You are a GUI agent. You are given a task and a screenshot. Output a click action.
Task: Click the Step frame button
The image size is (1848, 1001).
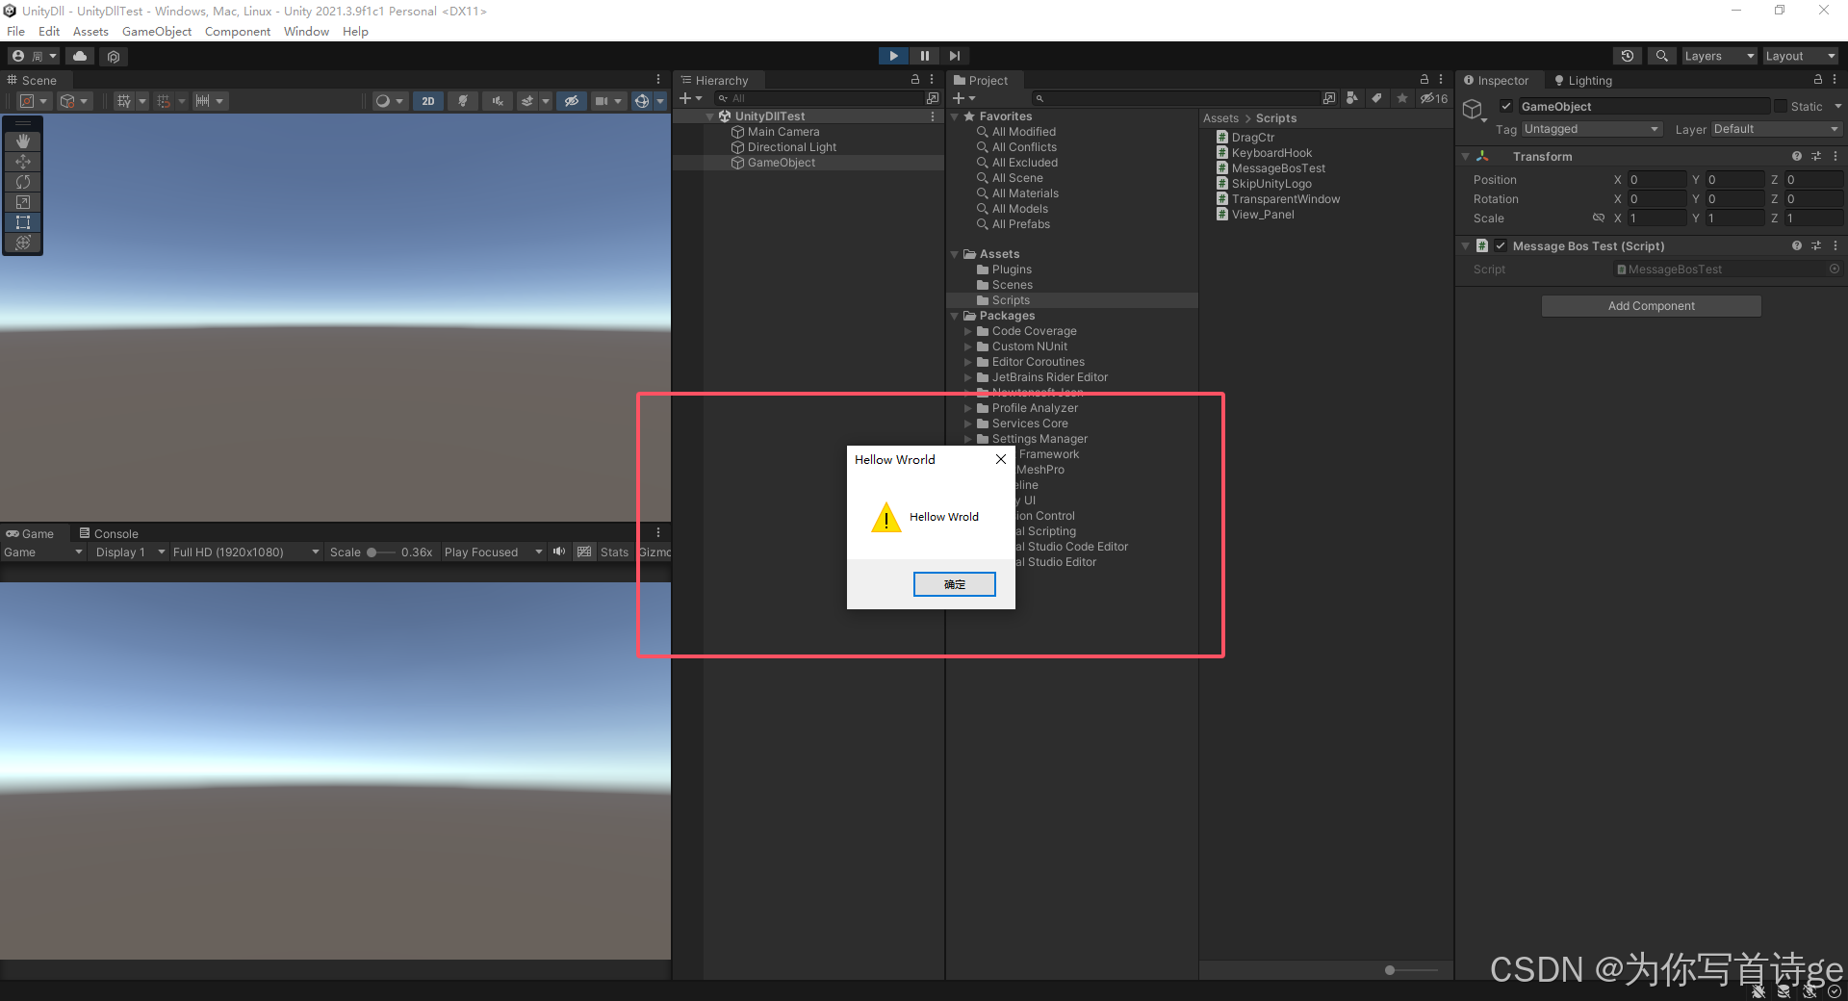pyautogui.click(x=954, y=56)
